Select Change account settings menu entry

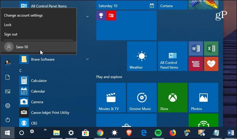click(39, 15)
